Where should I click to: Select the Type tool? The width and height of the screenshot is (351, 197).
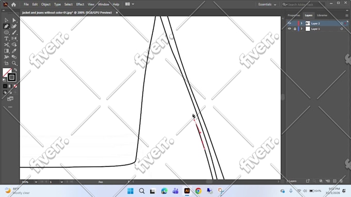coord(6,39)
